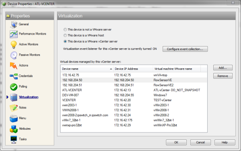The height and width of the screenshot is (151, 241).
Task: Click VMware name Windows7
Action: point(160,95)
